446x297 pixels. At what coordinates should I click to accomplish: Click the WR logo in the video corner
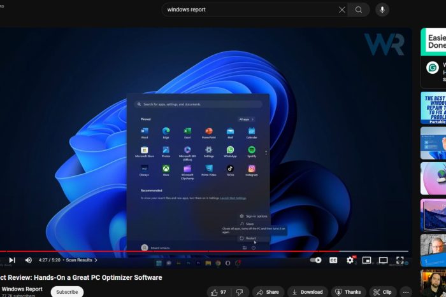pyautogui.click(x=384, y=45)
